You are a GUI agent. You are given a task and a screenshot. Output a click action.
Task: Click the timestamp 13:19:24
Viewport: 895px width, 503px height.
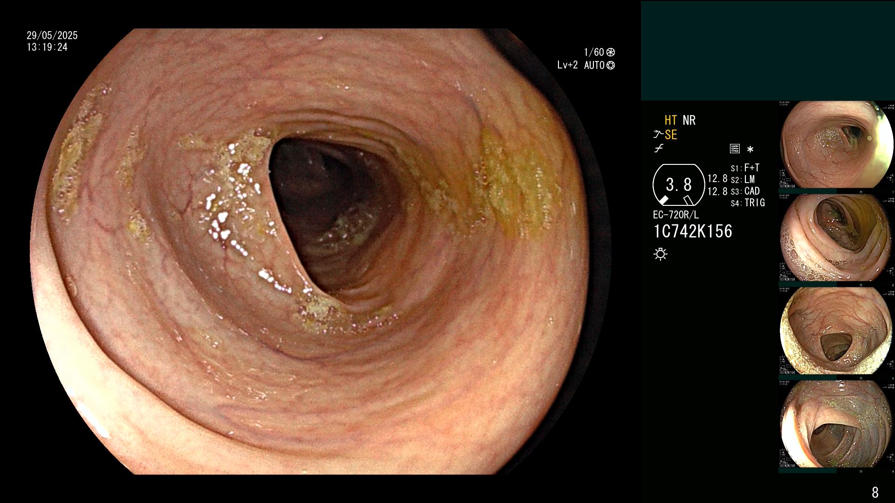47,48
